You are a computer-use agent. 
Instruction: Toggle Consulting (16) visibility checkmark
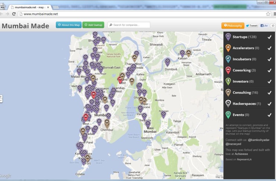click(270, 93)
